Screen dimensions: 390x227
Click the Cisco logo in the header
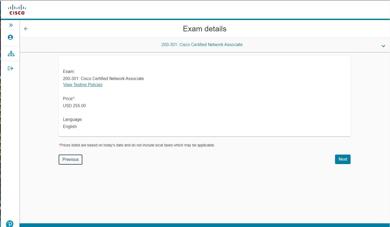17,10
